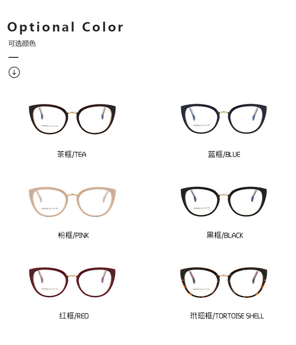
Task: Click the 可选颜色 subtitle text
Action: pyautogui.click(x=22, y=44)
